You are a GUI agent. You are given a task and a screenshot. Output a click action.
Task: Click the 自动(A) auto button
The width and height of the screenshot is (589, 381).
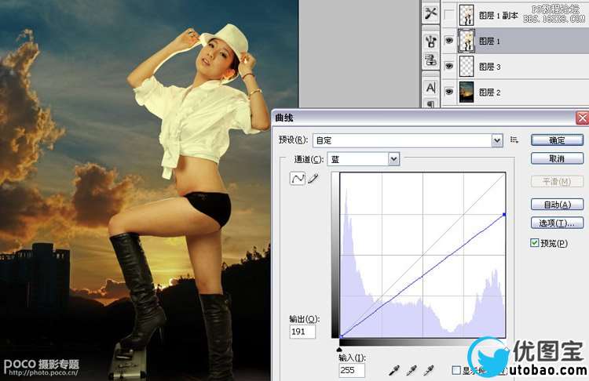tap(557, 205)
